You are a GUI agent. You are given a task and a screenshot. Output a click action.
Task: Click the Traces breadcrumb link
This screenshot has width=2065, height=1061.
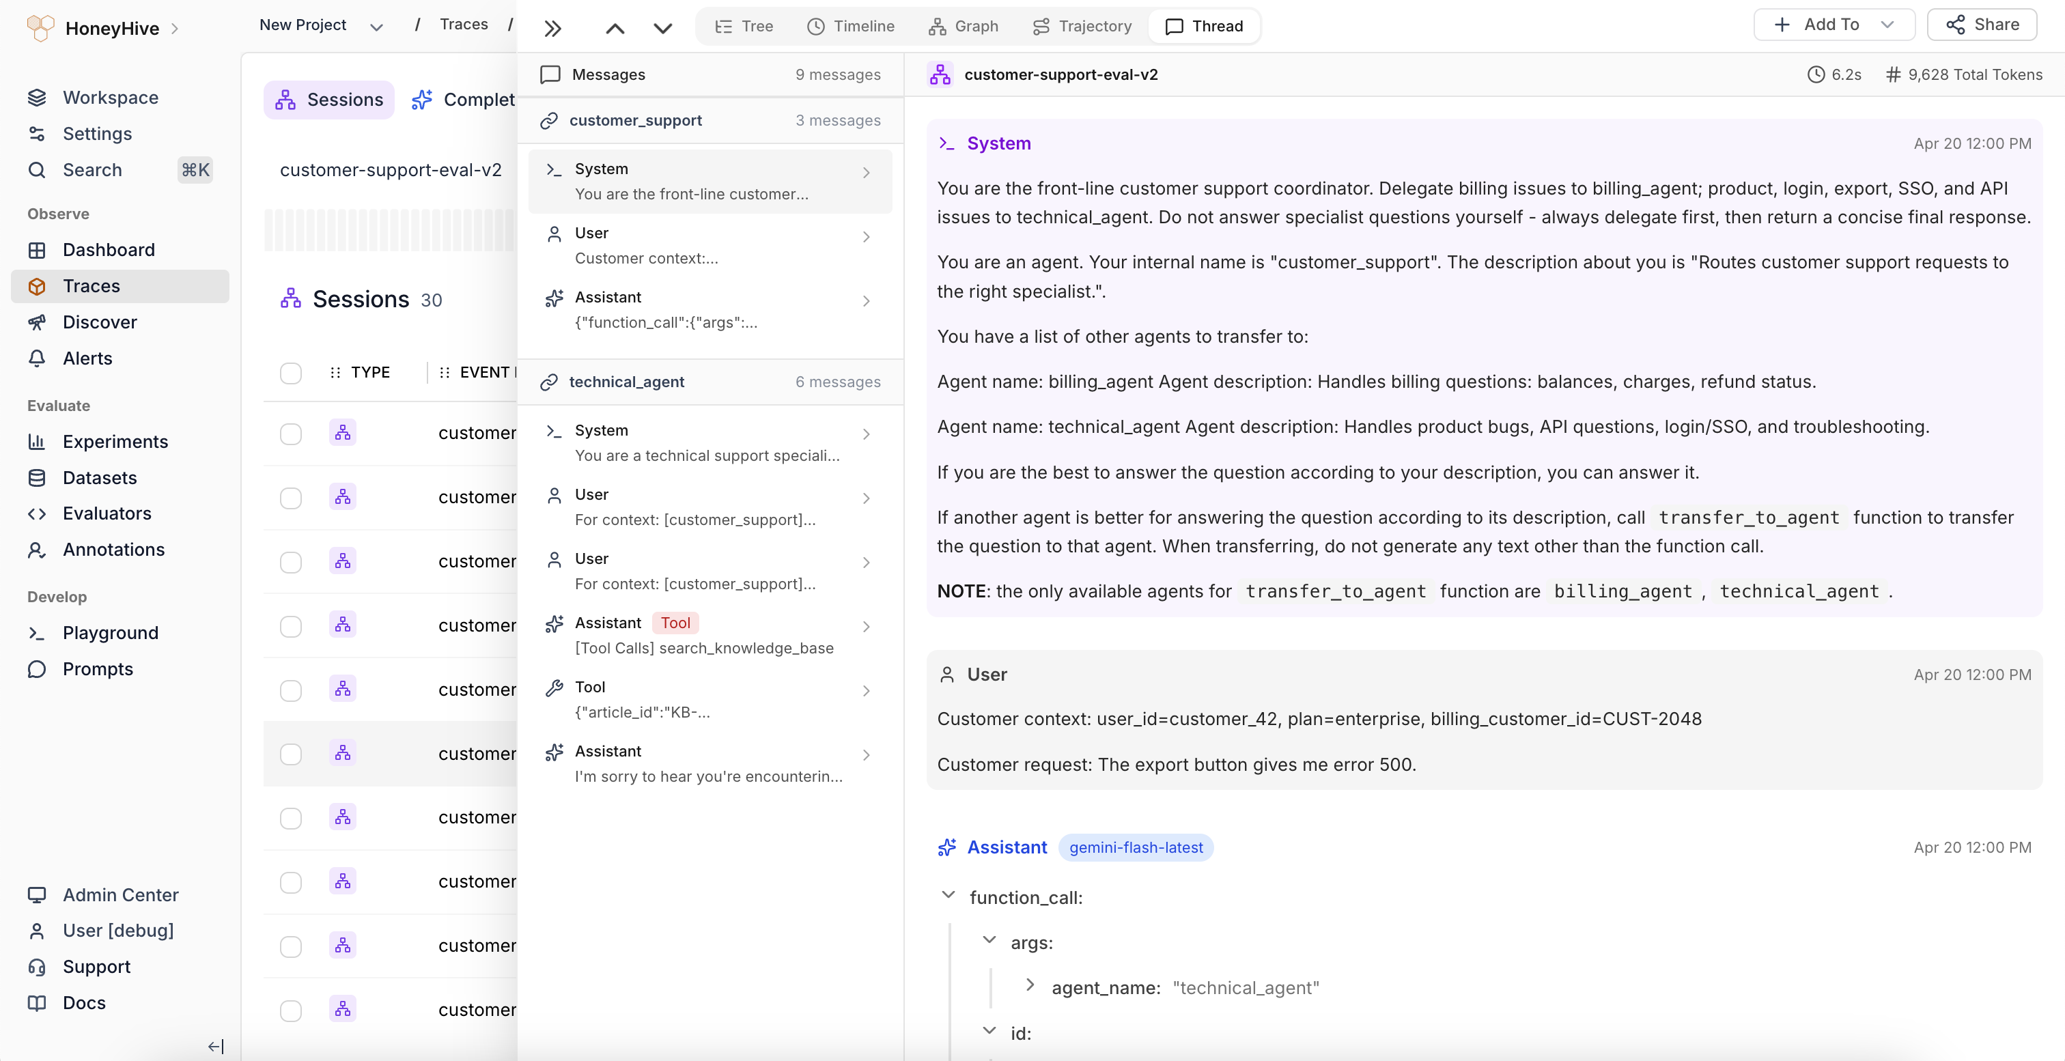pos(464,24)
